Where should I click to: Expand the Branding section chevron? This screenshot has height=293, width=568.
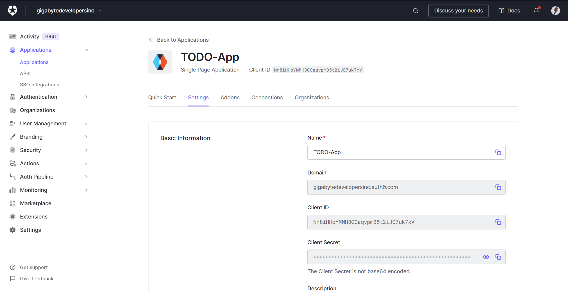coord(86,137)
